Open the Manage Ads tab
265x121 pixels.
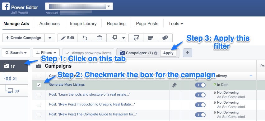point(16,24)
